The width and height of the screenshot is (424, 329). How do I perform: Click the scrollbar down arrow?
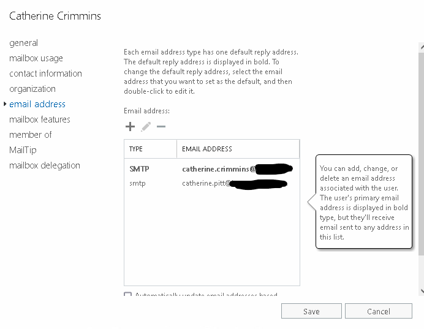[421, 290]
